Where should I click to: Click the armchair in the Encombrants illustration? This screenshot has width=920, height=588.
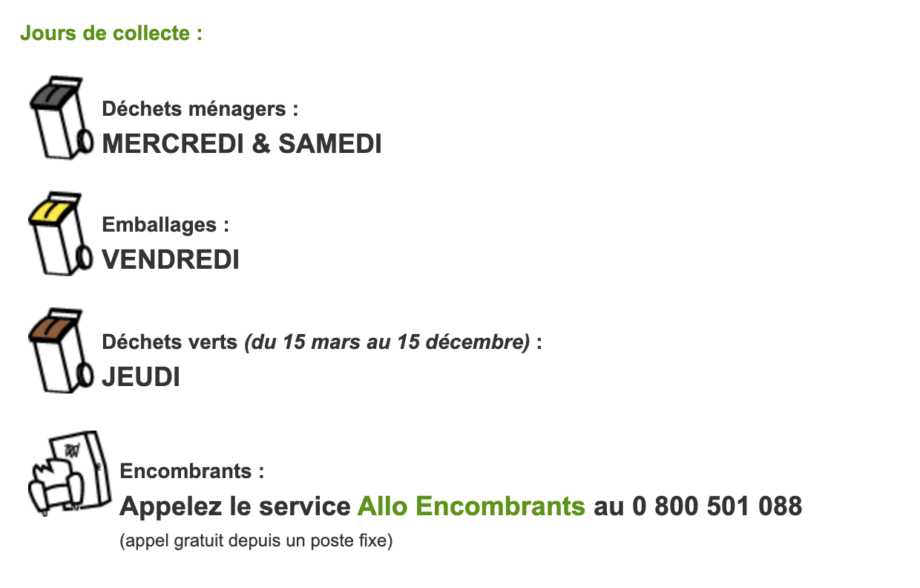(x=52, y=489)
